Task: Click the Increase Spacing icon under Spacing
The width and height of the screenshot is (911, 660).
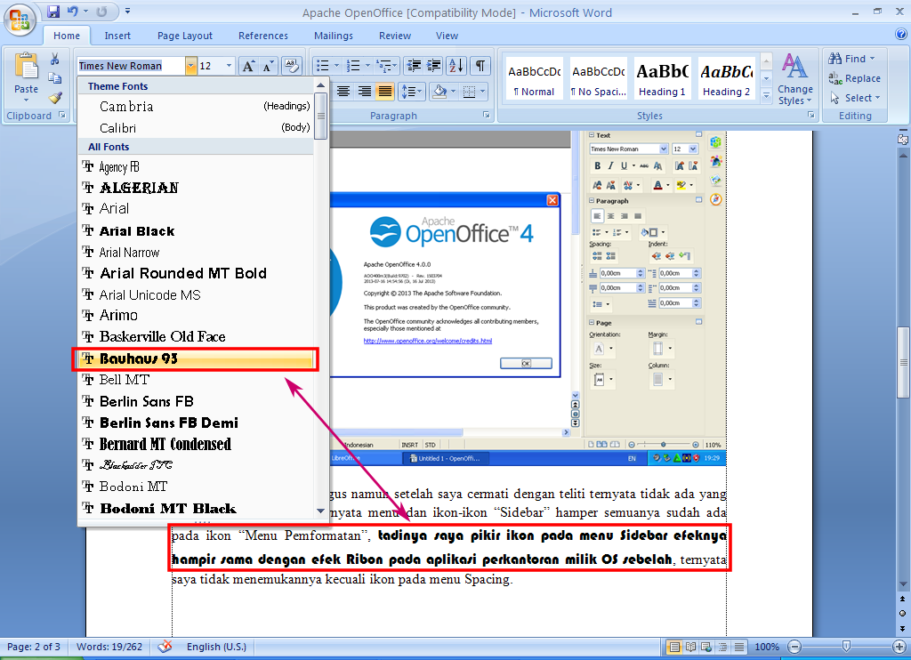Action: pyautogui.click(x=596, y=255)
